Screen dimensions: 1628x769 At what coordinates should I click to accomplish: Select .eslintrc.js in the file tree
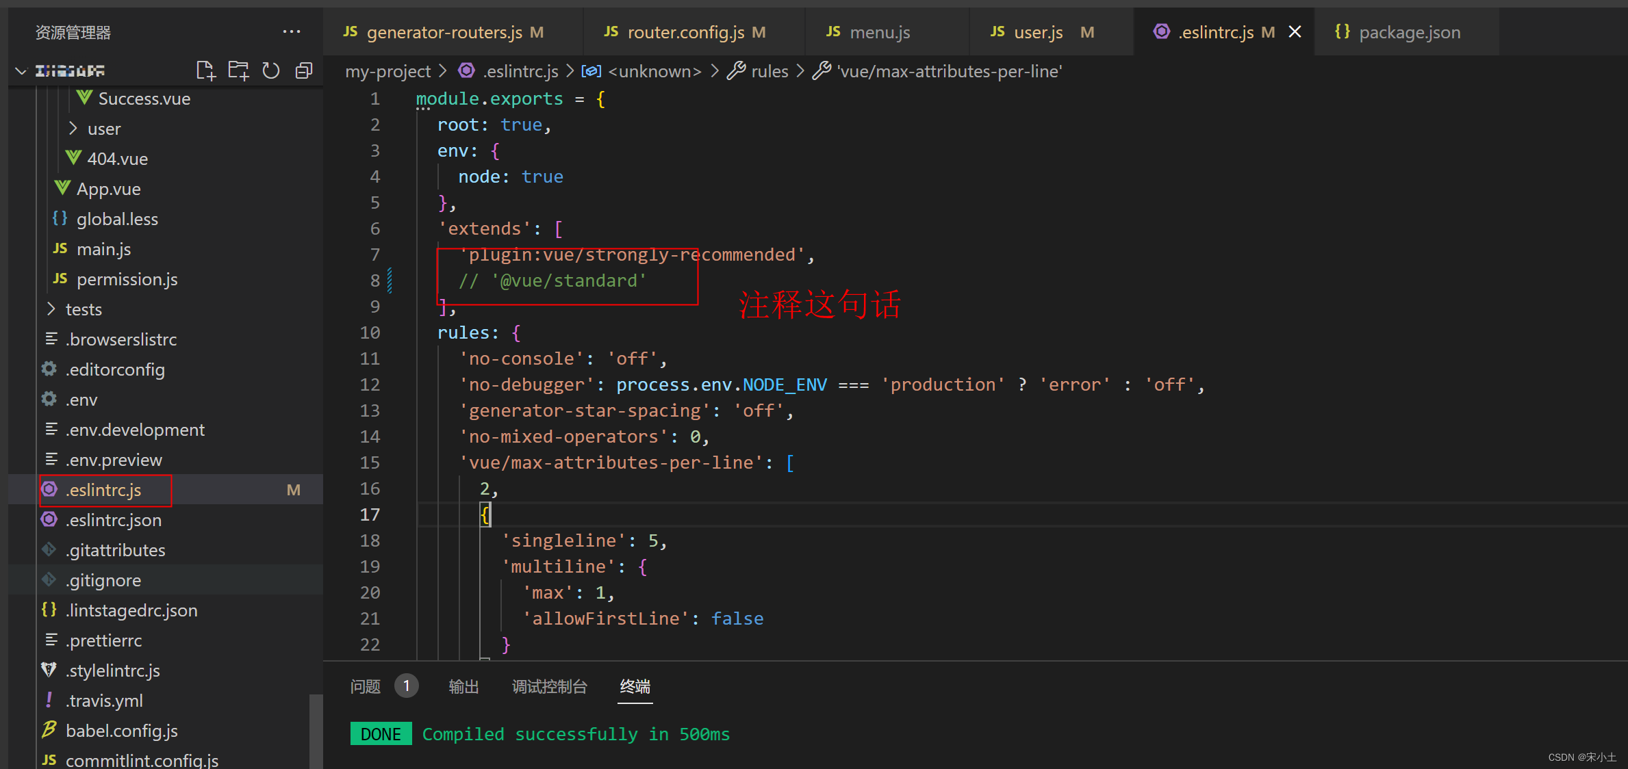click(x=103, y=490)
